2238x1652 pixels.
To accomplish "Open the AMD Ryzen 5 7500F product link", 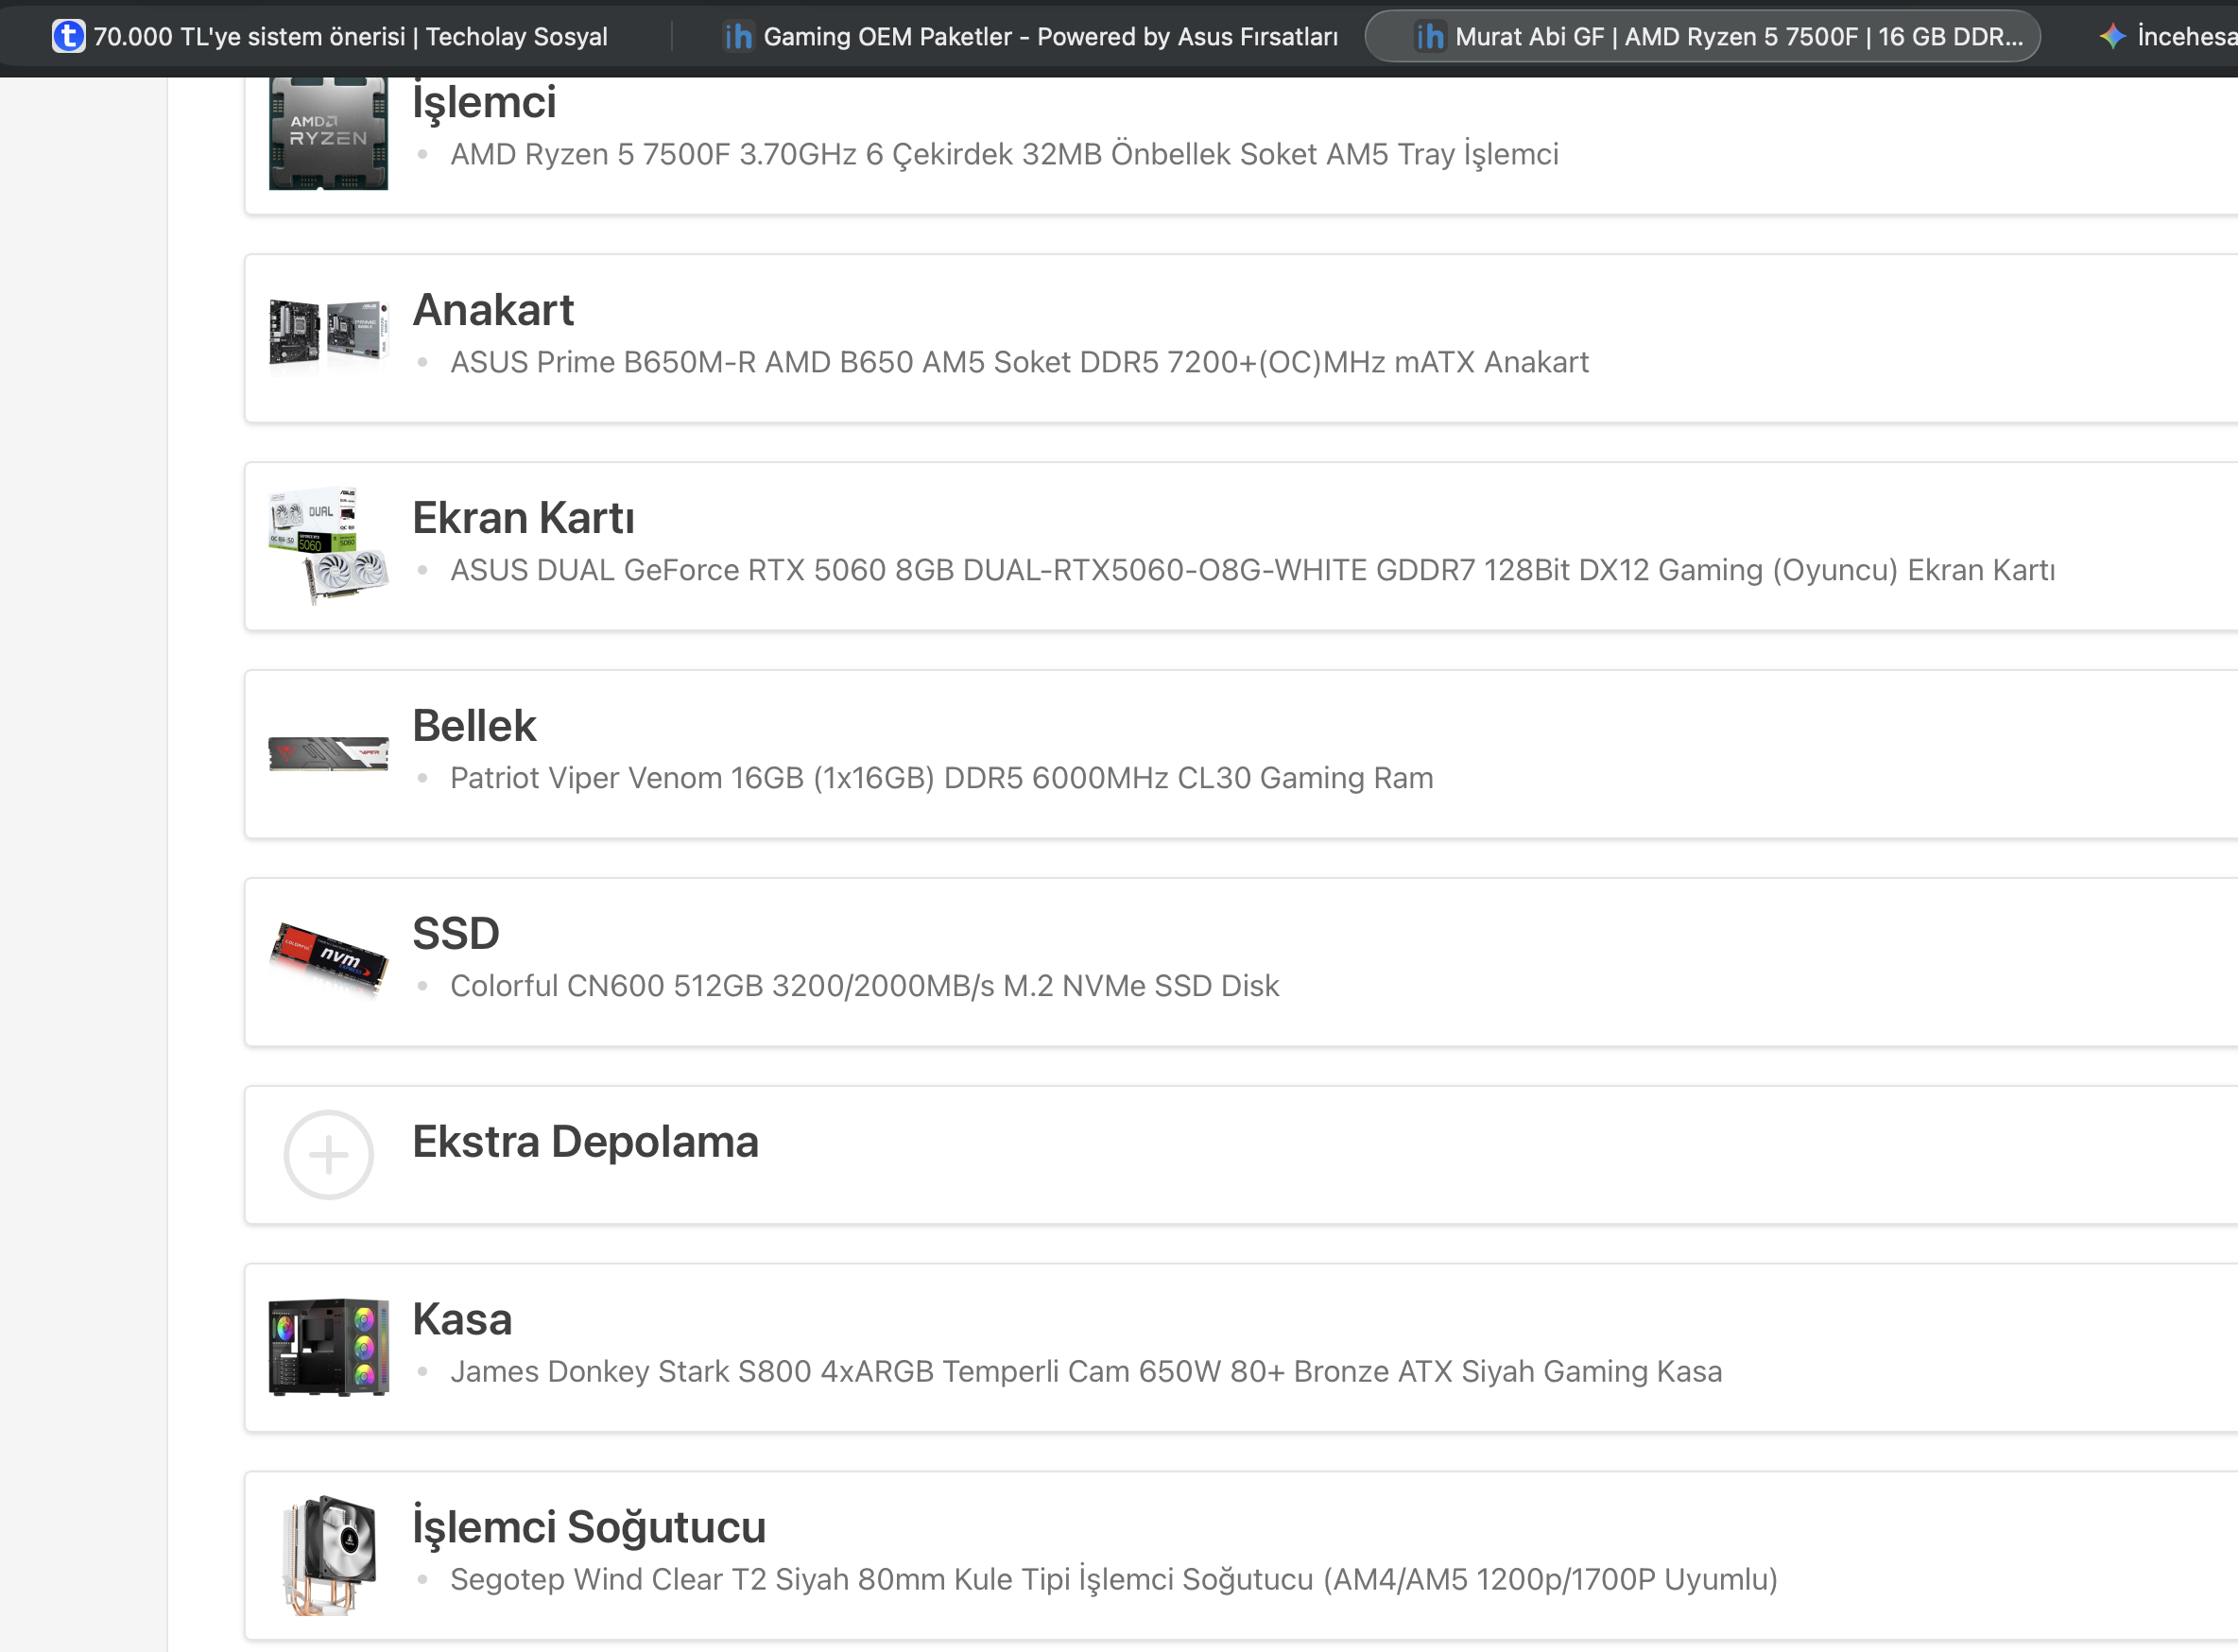I will (1004, 155).
